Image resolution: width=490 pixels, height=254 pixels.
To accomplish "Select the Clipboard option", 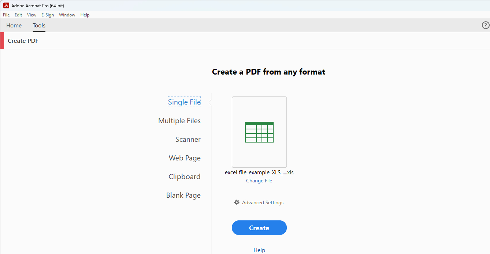I will pyautogui.click(x=184, y=177).
